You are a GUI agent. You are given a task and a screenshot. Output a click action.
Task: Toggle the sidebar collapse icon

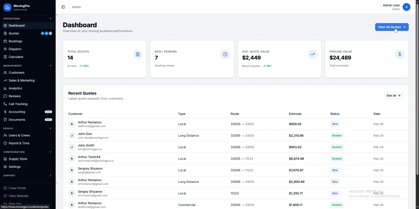click(63, 7)
